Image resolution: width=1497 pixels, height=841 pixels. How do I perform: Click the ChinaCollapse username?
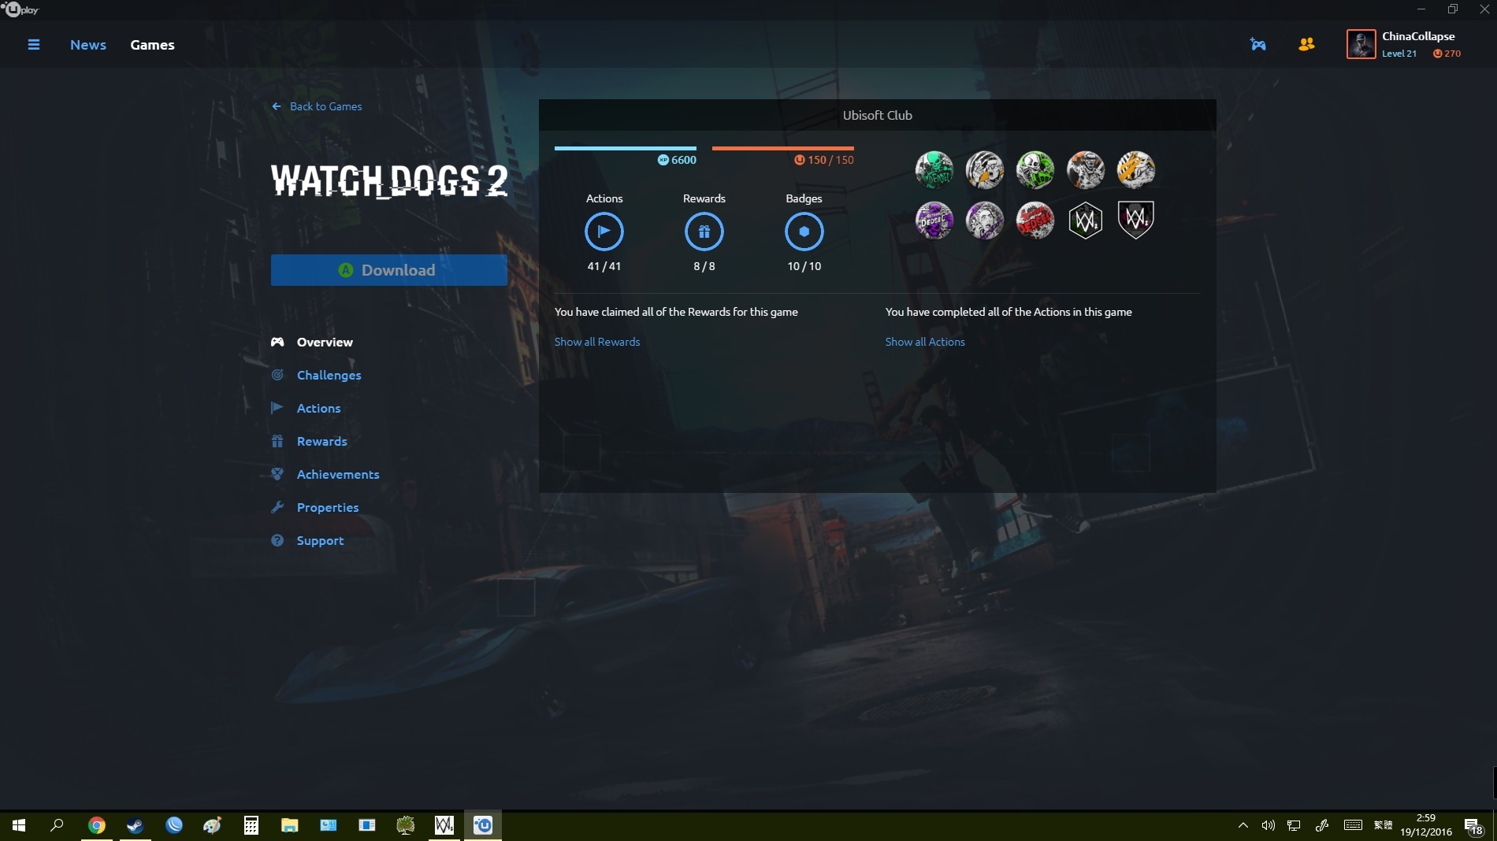pyautogui.click(x=1418, y=36)
